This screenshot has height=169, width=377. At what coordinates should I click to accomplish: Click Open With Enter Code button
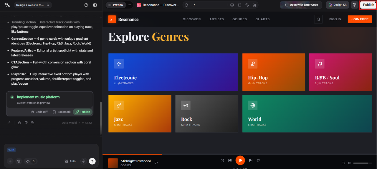coord(301,5)
